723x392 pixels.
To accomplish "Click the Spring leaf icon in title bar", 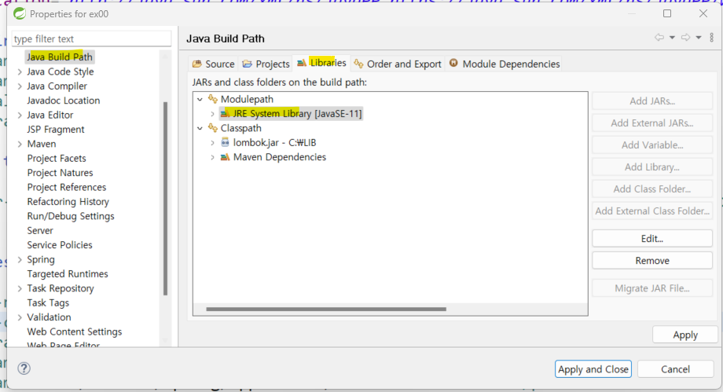I will [x=20, y=14].
